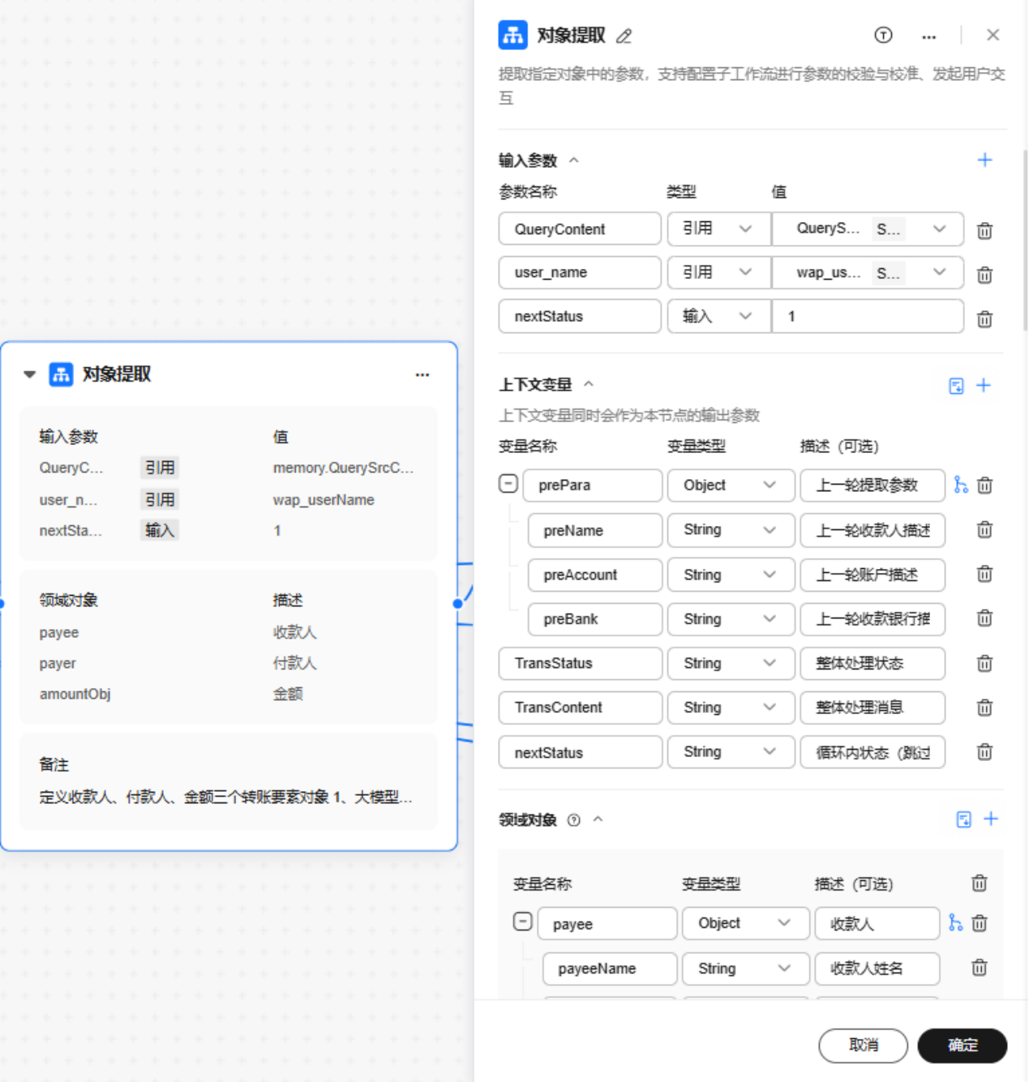Open type dropdown for nextStatus input parameter
The width and height of the screenshot is (1029, 1082).
point(718,316)
